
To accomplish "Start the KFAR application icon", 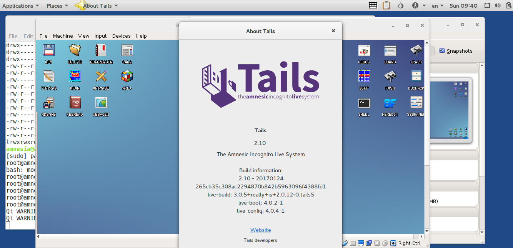I will [x=75, y=77].
